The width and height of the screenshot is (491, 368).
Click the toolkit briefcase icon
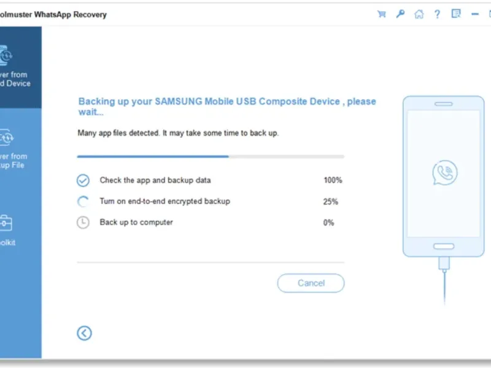(6, 223)
